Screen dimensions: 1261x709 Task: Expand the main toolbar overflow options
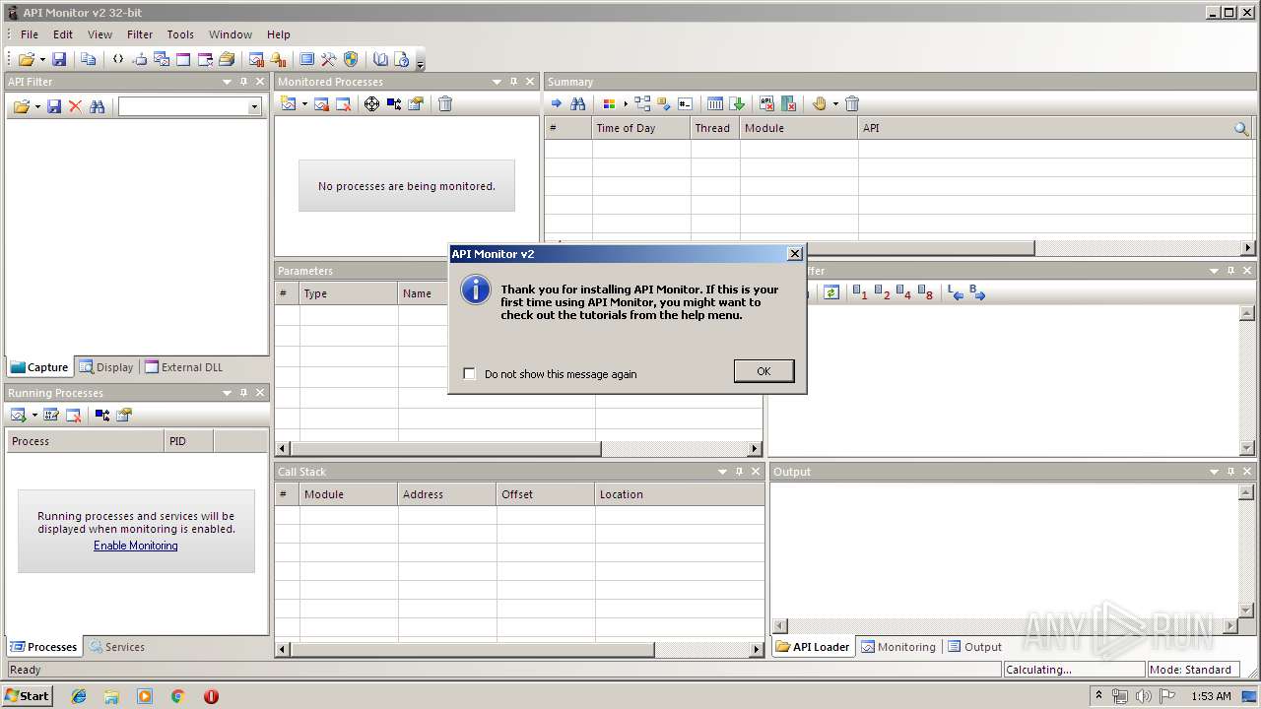click(420, 61)
